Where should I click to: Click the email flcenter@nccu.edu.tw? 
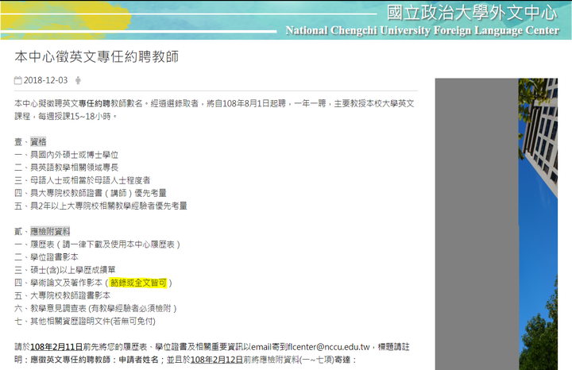pyautogui.click(x=329, y=347)
